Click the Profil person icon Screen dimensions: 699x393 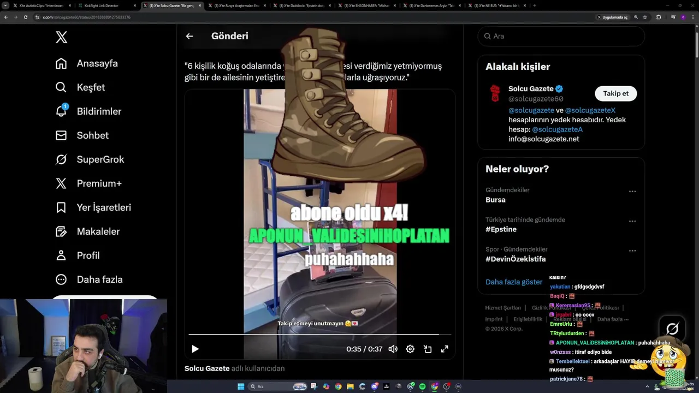[61, 255]
